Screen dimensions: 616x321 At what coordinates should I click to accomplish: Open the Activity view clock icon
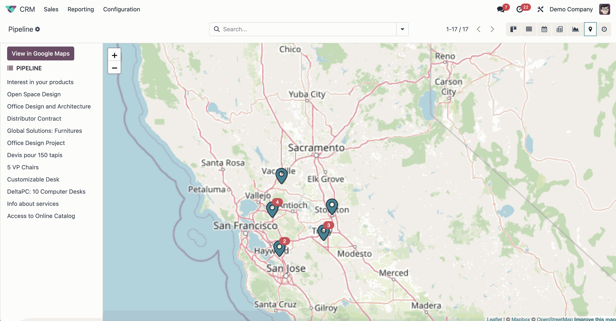(x=604, y=29)
